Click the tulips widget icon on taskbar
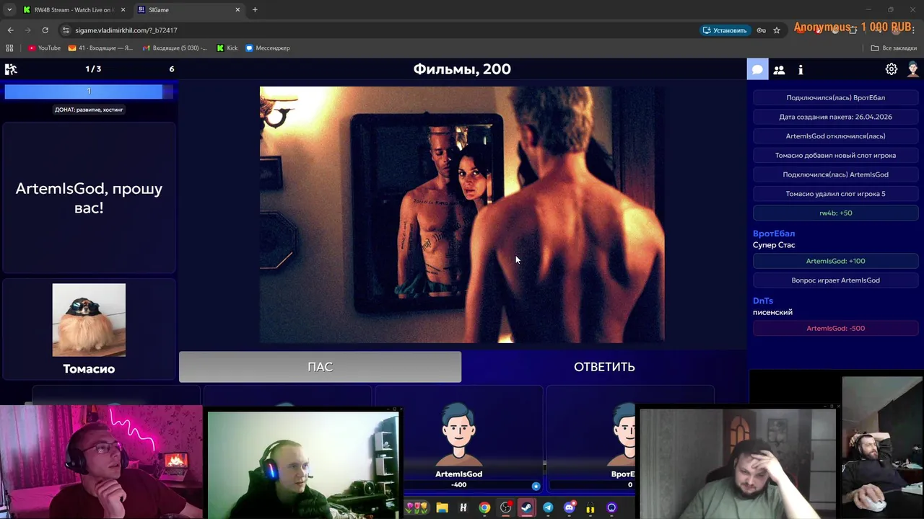This screenshot has height=519, width=924. click(417, 508)
